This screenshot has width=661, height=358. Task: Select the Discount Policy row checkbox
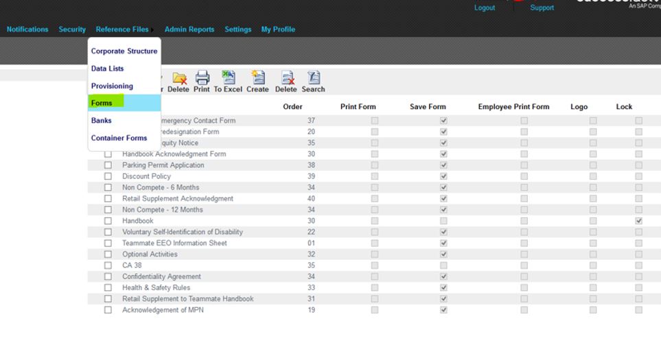click(108, 176)
